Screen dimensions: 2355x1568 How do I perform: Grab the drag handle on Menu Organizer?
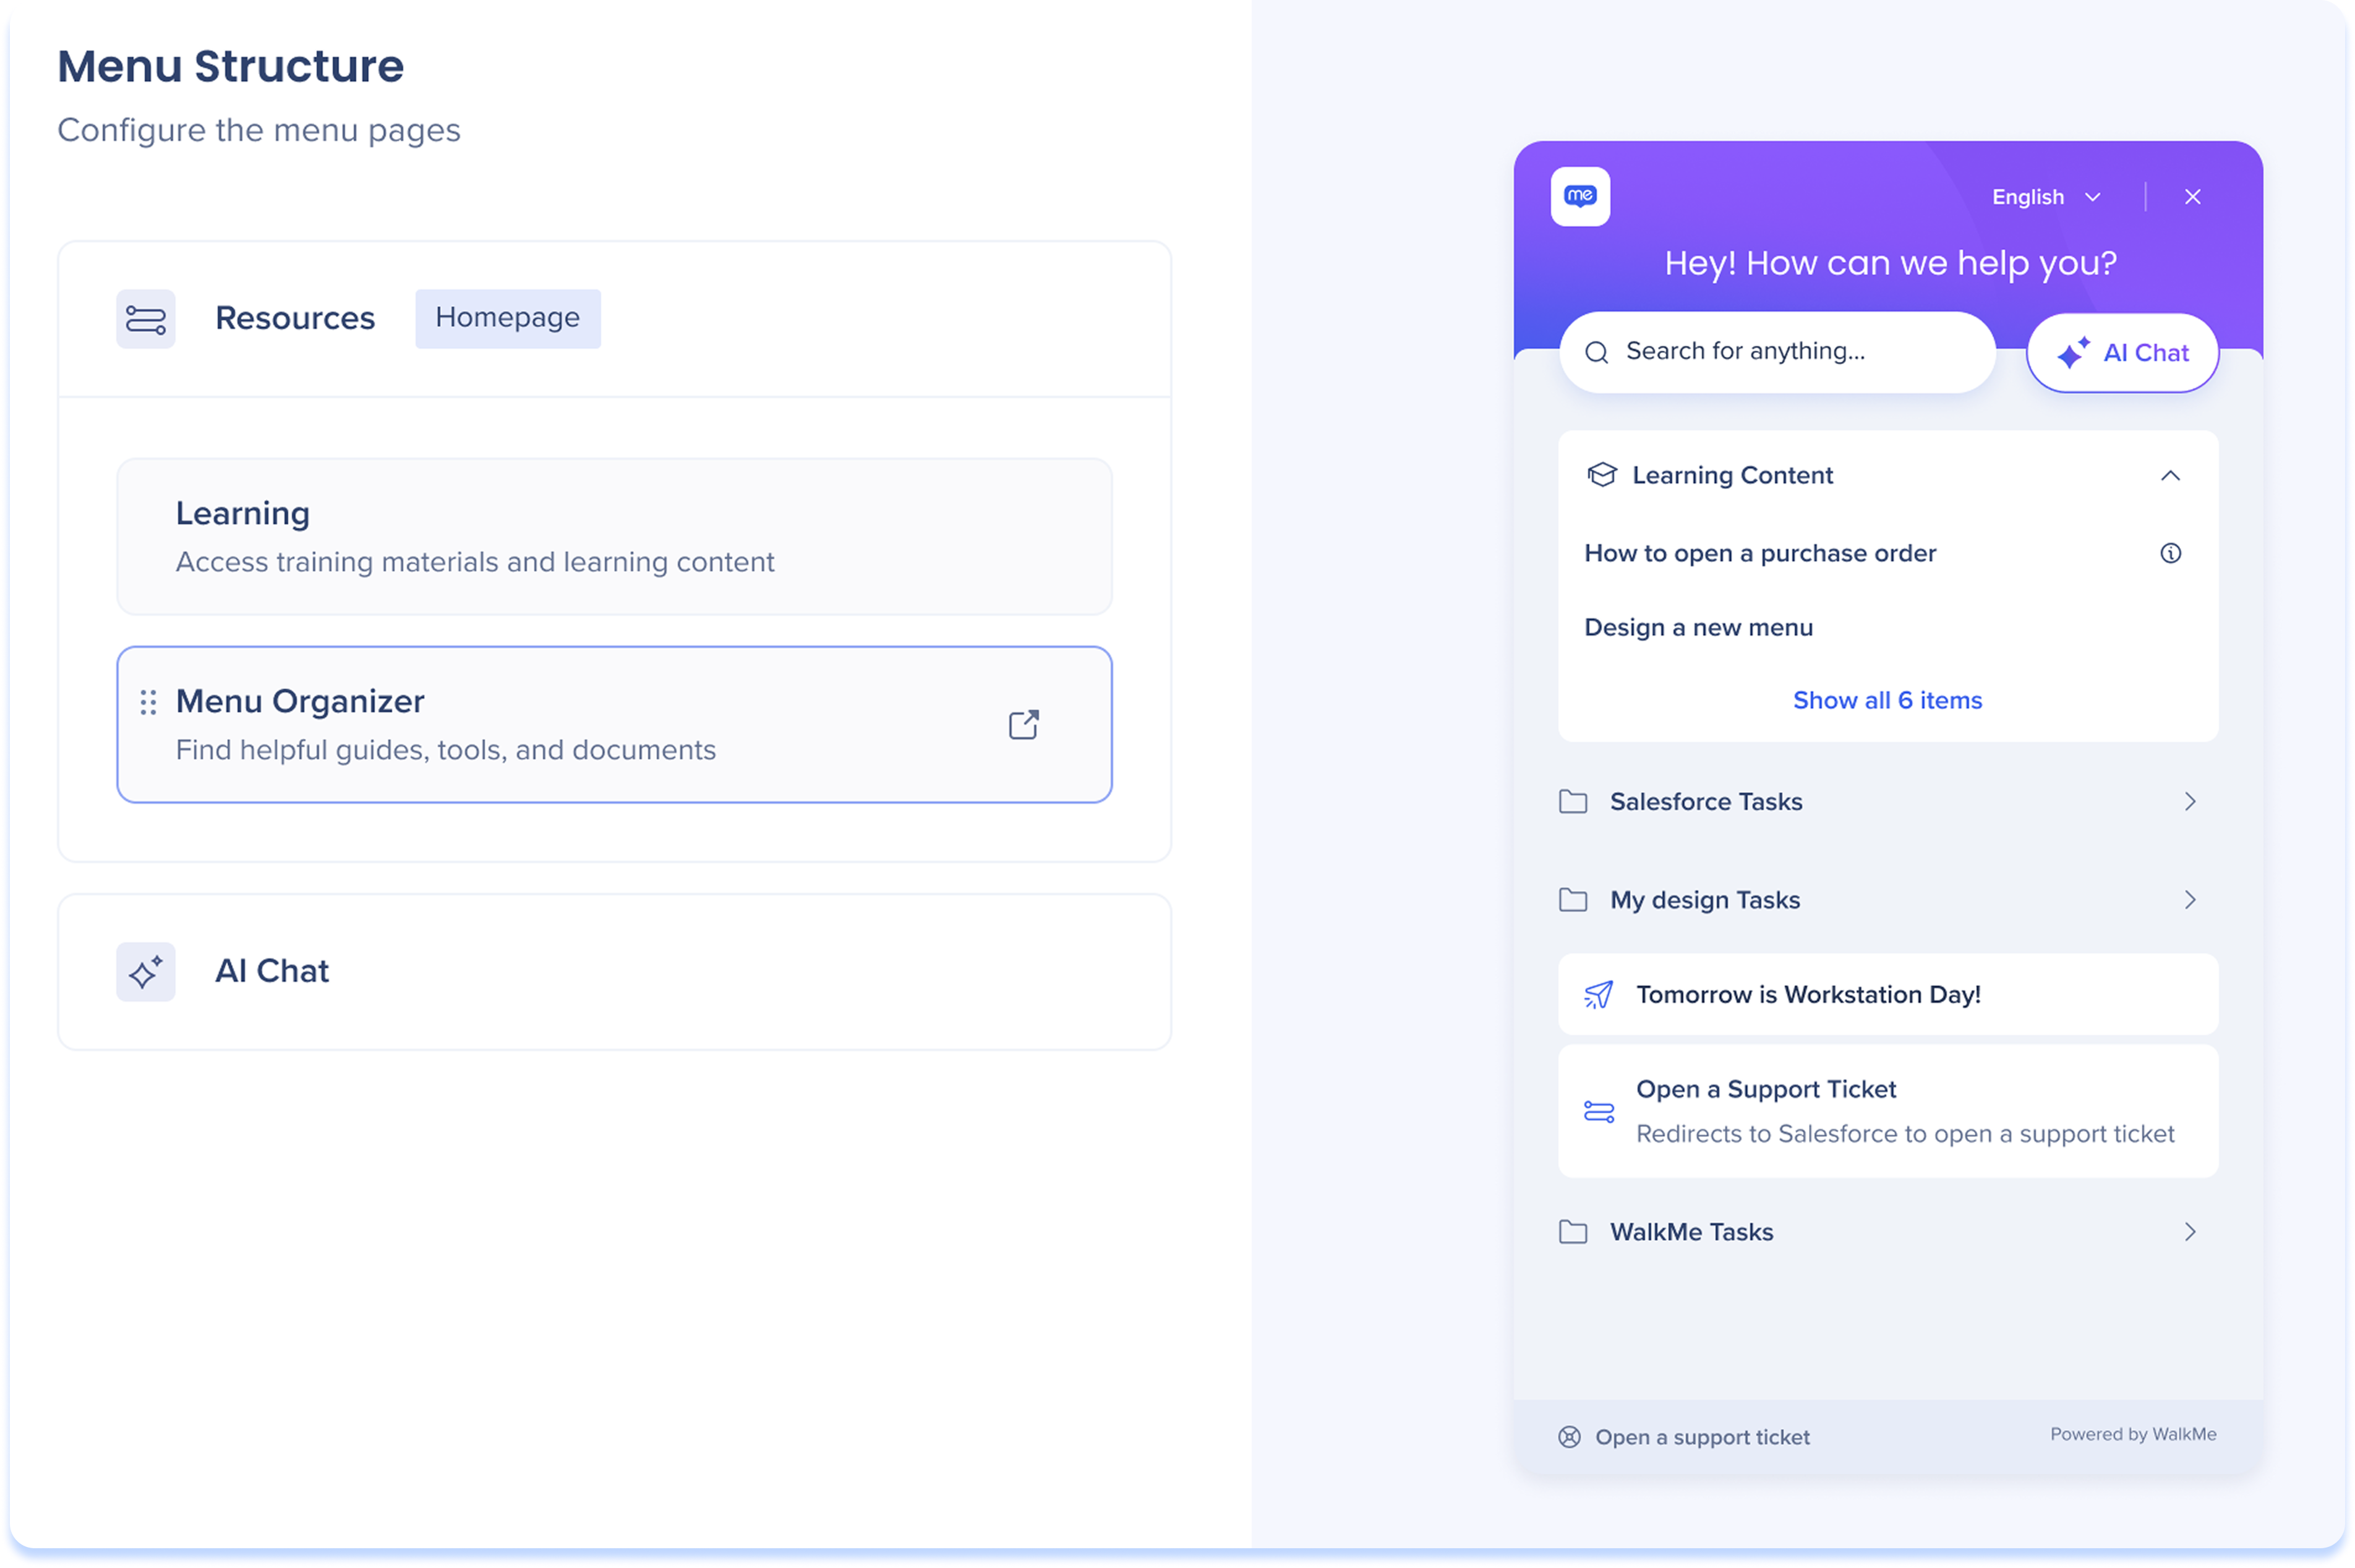click(x=148, y=703)
